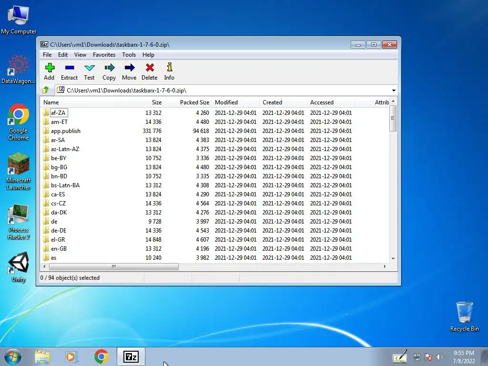Select the cs-CZ folder row

pos(215,203)
